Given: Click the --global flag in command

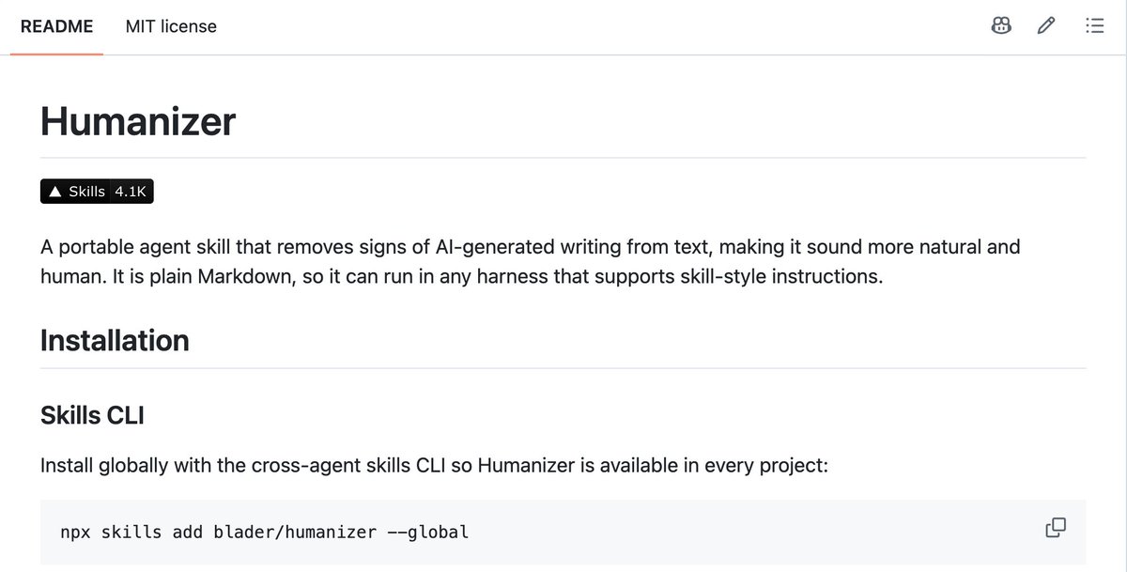Looking at the screenshot, I should (427, 533).
